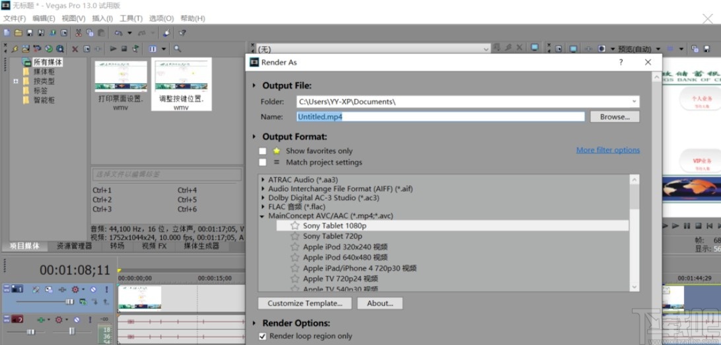Select the 打印票面设置.wmv thumbnail
The image size is (721, 345).
(x=121, y=85)
